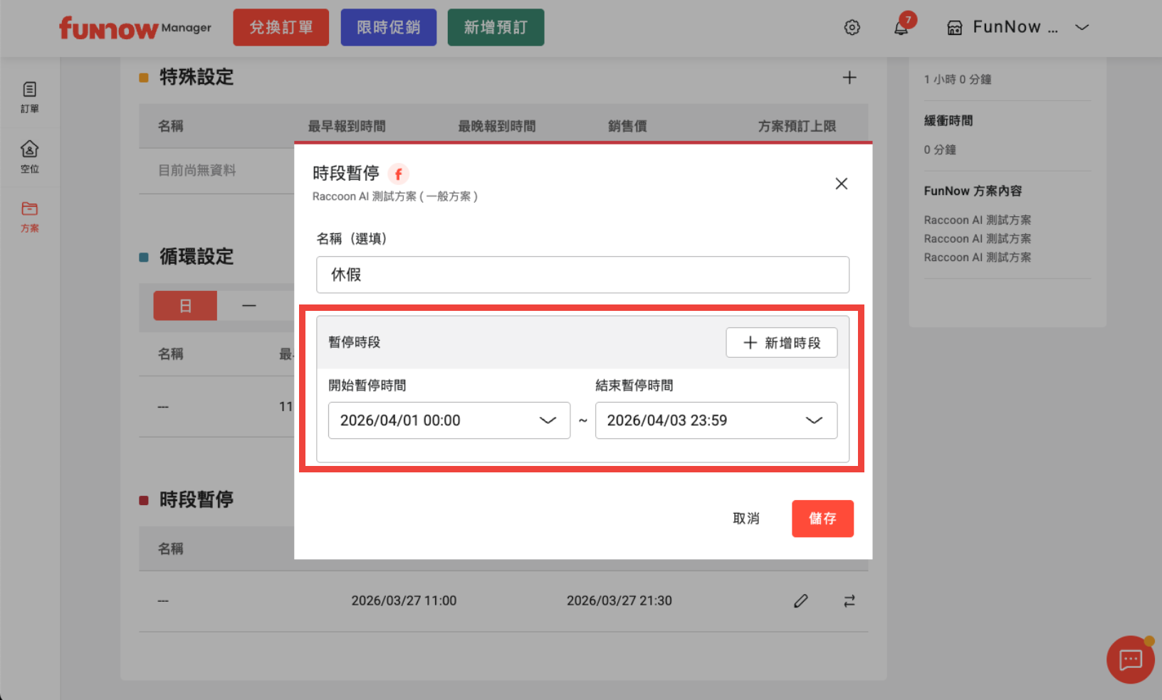Viewport: 1162px width, 700px height.
Task: Click the settings gear icon
Action: tap(852, 28)
